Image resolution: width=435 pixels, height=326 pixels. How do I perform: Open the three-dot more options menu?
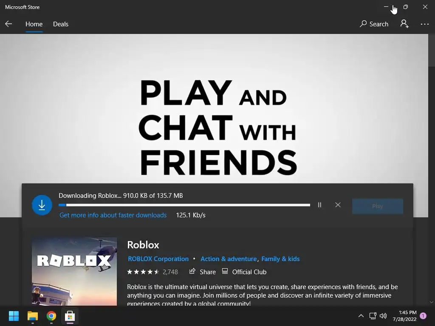click(x=424, y=24)
